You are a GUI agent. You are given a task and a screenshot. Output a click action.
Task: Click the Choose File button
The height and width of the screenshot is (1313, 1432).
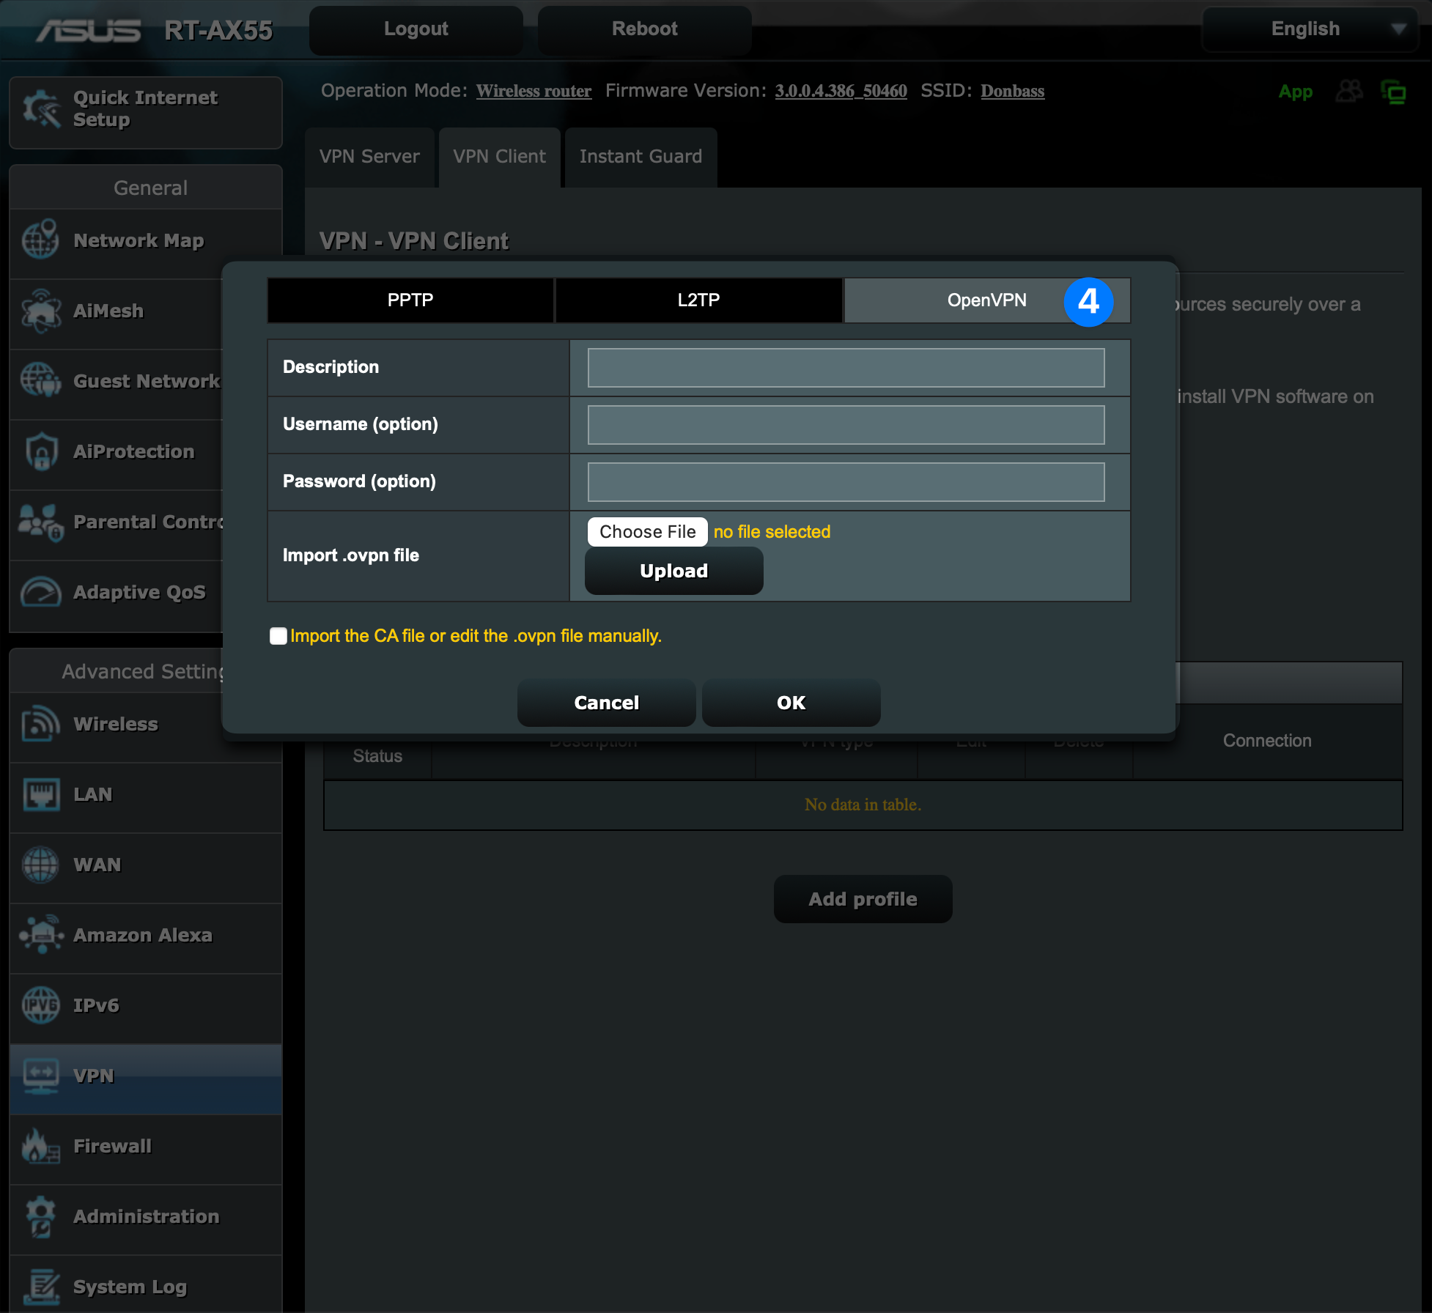pyautogui.click(x=647, y=532)
